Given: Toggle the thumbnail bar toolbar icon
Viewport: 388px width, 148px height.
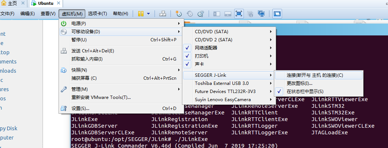Looking at the screenshot, I should tap(228, 14).
